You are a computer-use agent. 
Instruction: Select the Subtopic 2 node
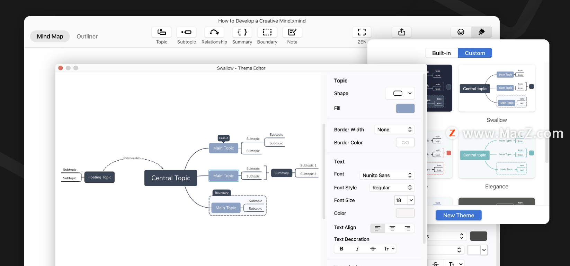click(308, 174)
